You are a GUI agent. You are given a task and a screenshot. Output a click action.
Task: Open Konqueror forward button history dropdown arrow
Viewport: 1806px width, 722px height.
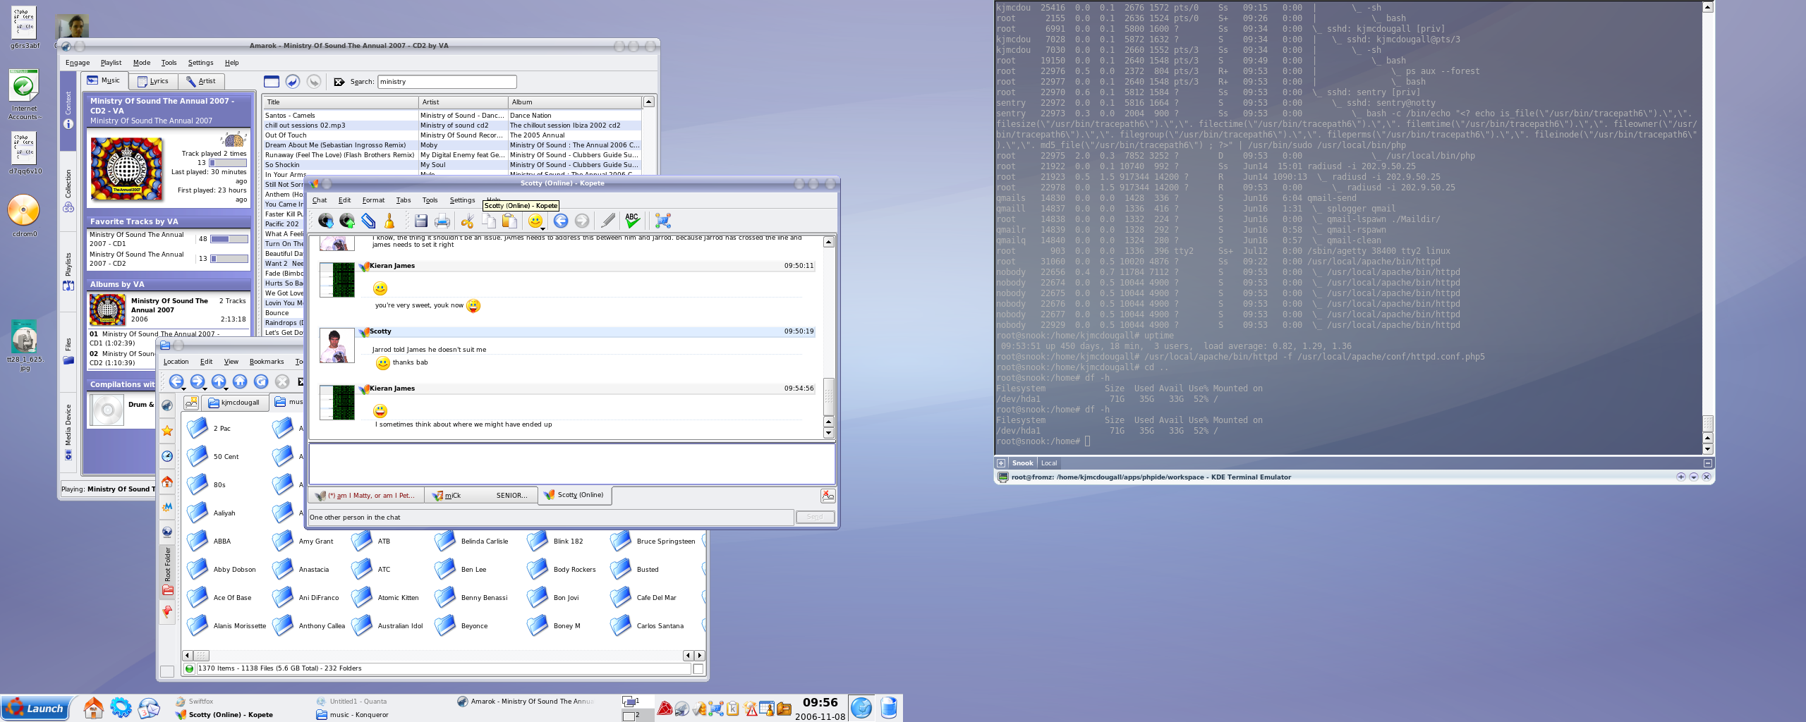point(205,388)
